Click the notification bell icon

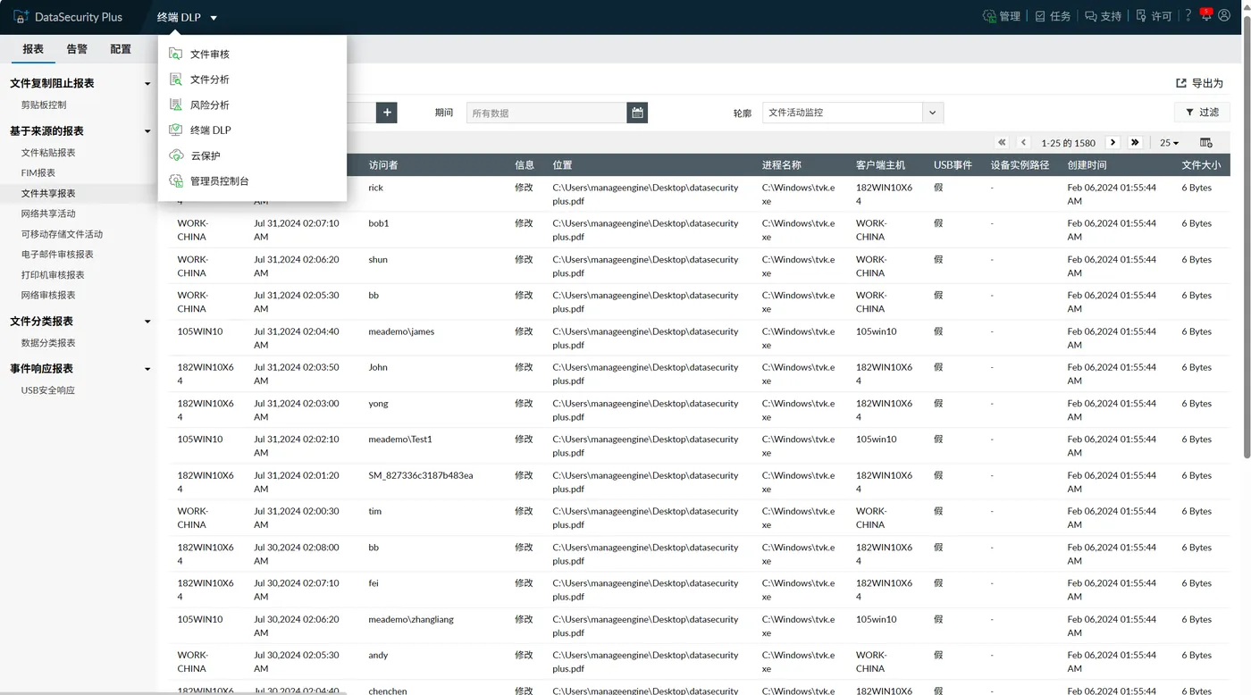pyautogui.click(x=1205, y=14)
